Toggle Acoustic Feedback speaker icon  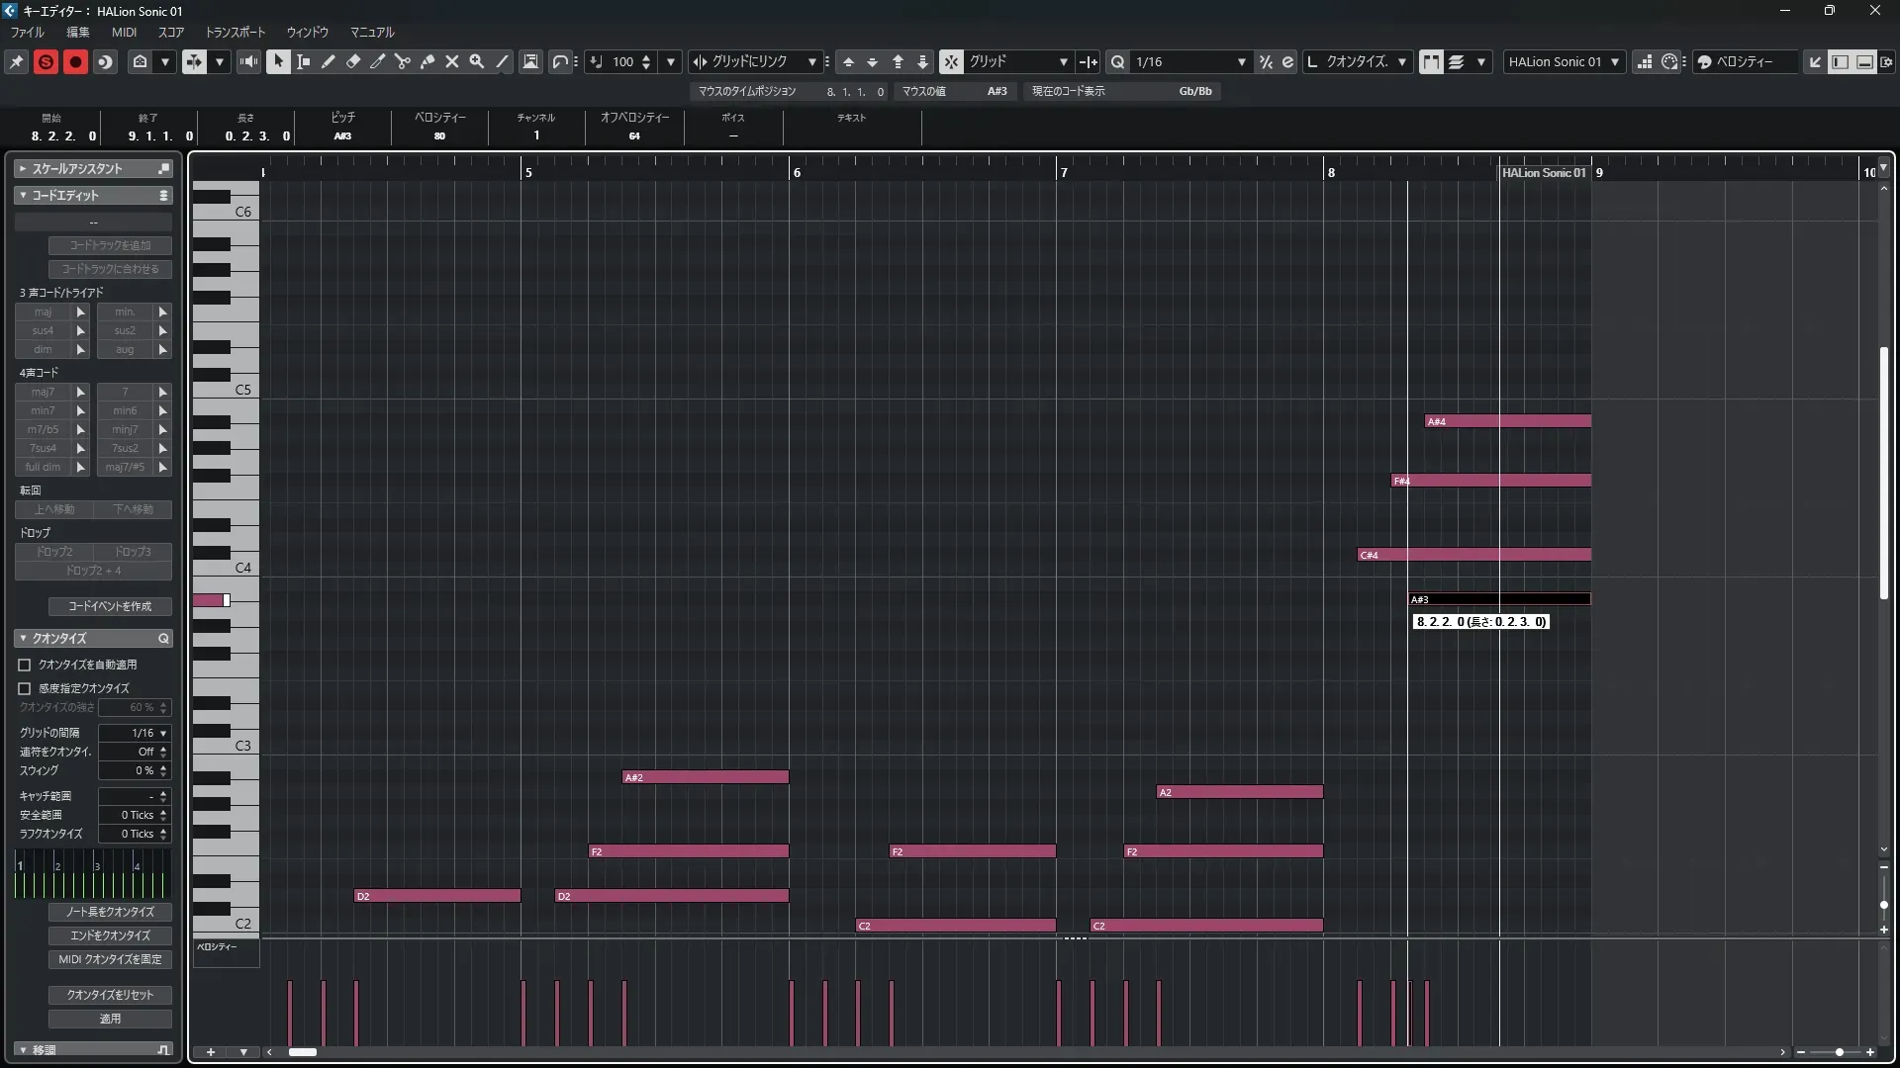[x=248, y=61]
